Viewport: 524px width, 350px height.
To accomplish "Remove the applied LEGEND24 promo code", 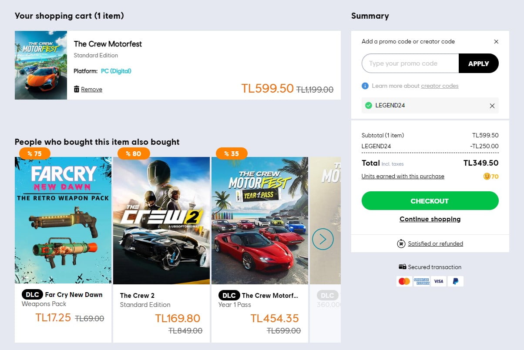I will pos(492,105).
